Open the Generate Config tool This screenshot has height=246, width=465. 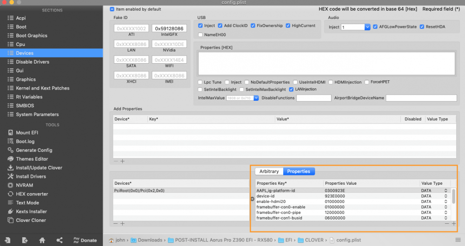pyautogui.click(x=34, y=150)
